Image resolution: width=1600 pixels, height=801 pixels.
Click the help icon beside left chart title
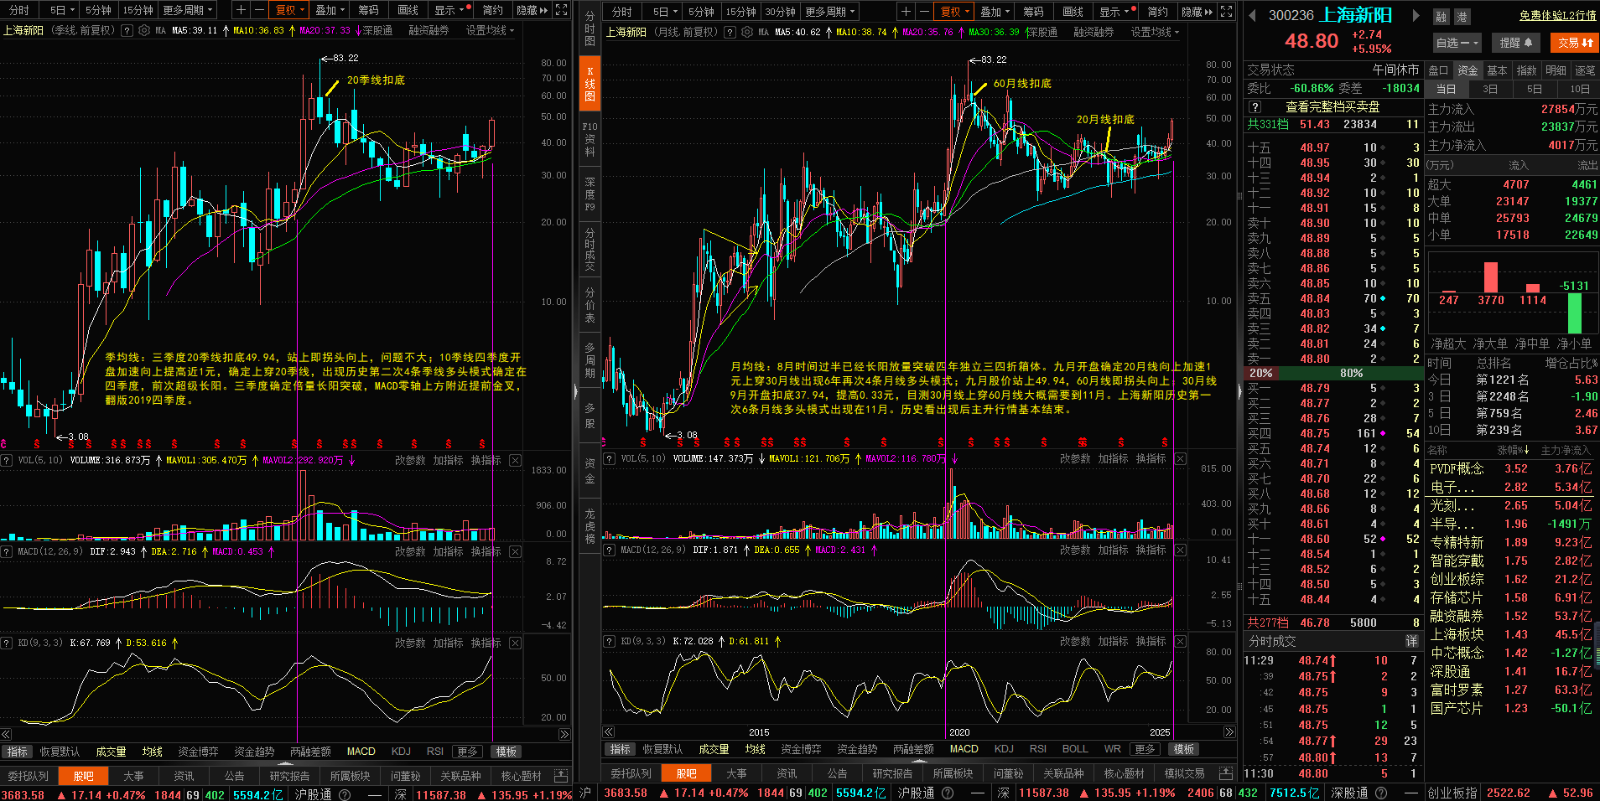(127, 30)
